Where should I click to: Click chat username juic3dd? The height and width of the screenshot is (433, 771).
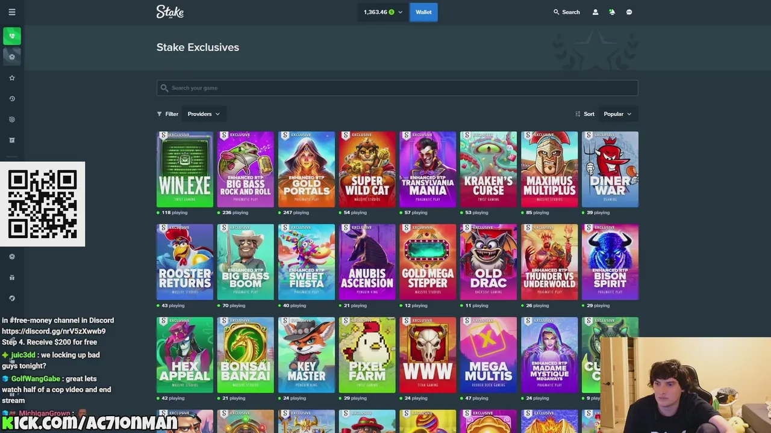tap(23, 355)
